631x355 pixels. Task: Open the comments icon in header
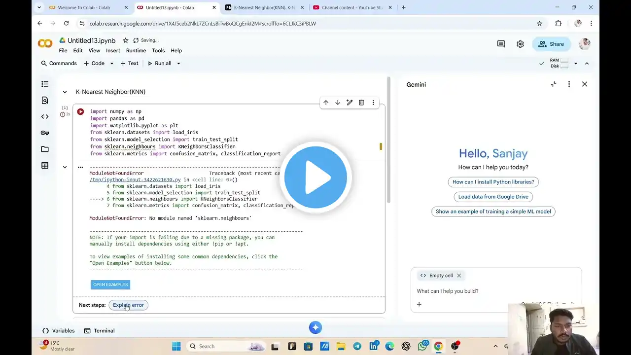(x=501, y=44)
